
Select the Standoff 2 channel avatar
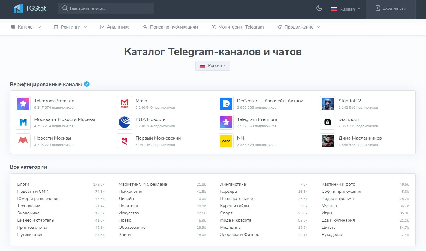[327, 104]
